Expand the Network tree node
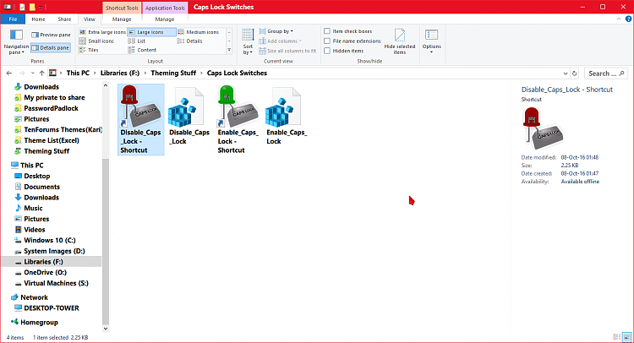This screenshot has height=343, width=634. [6, 297]
